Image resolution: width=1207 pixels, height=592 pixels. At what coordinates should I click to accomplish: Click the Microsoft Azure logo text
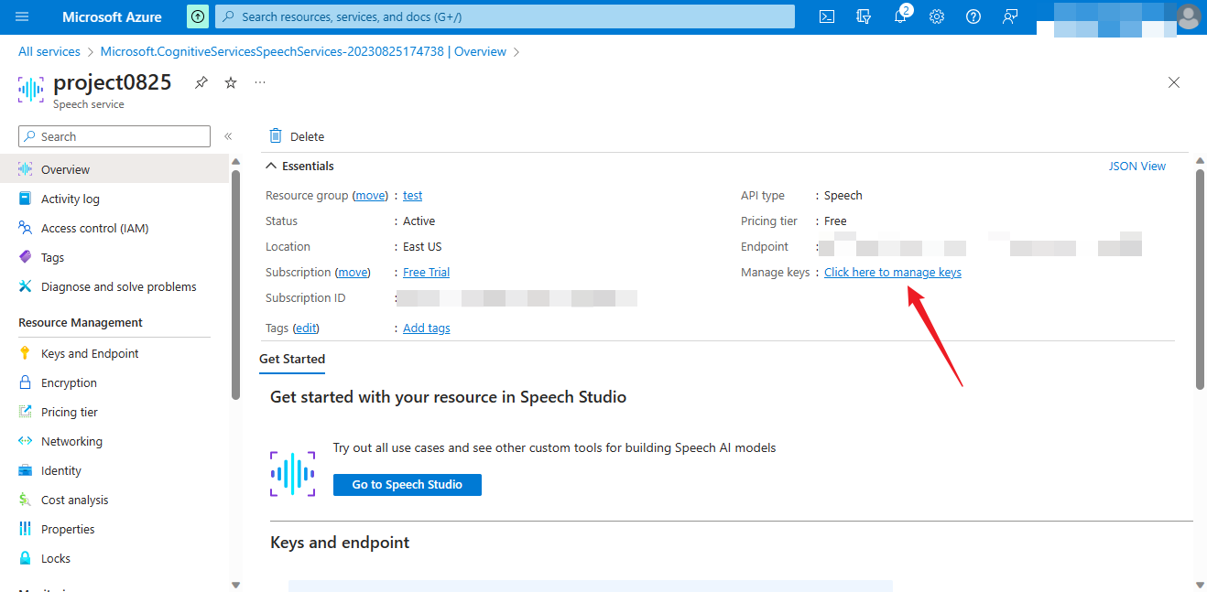point(112,16)
